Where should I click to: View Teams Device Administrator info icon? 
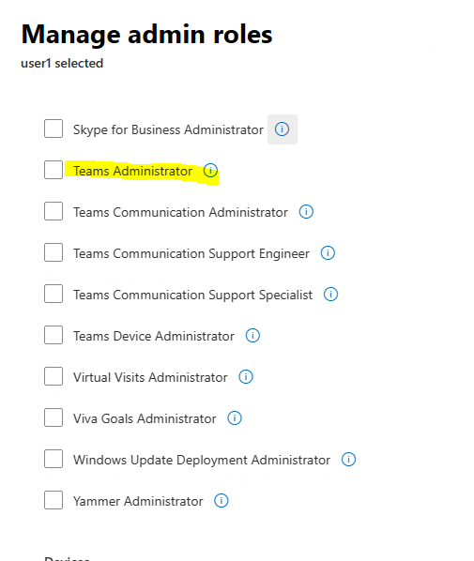coord(252,336)
